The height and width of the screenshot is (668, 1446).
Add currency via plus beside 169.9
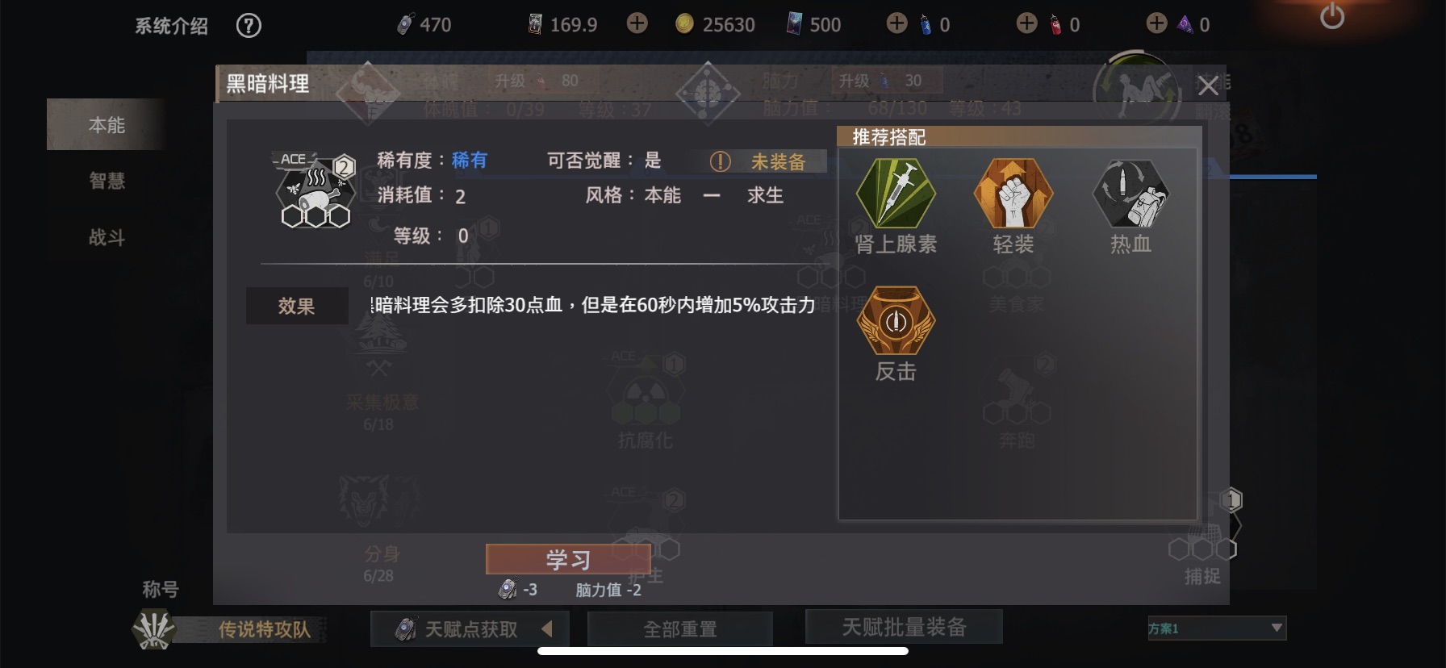(x=637, y=23)
